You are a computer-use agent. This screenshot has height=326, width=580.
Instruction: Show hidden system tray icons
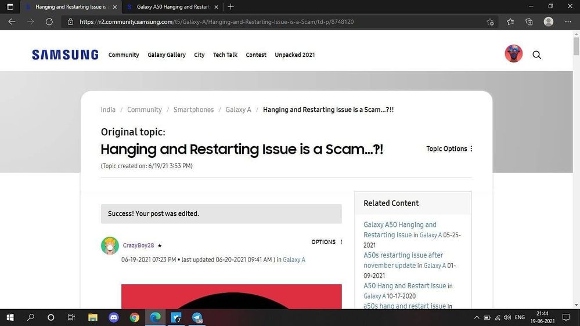coord(477,317)
